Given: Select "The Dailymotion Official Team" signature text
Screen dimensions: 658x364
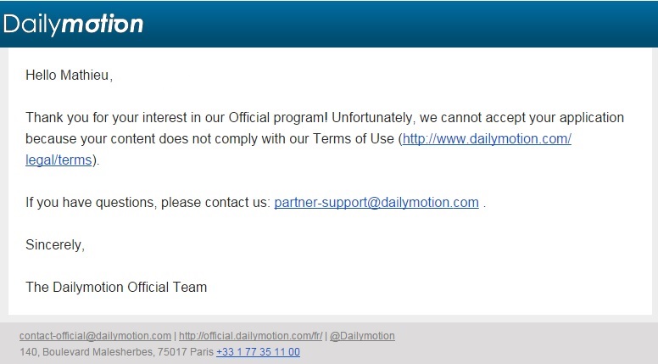Looking at the screenshot, I should [116, 287].
